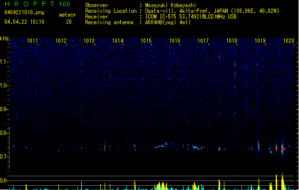Click the 1017 time marker
This screenshot has height=190, width=299.
tap(203, 41)
